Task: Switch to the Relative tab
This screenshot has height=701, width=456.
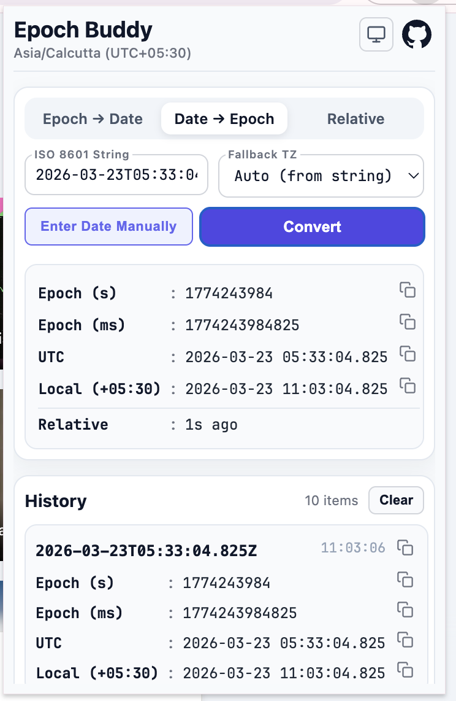Action: [355, 119]
